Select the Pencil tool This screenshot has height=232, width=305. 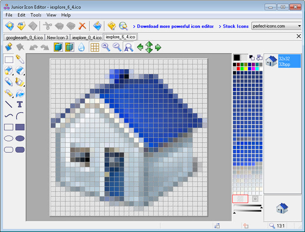(x=9, y=82)
